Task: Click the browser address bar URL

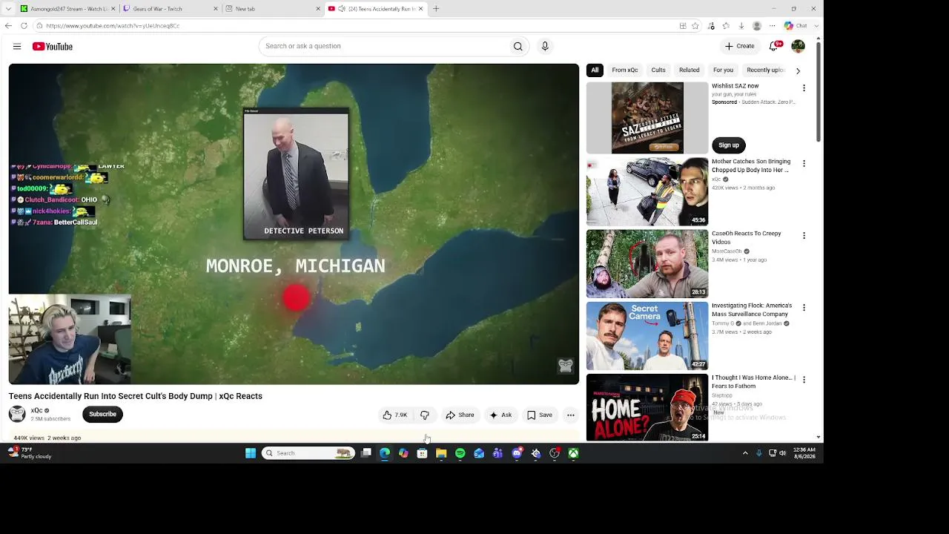Action: (x=113, y=26)
